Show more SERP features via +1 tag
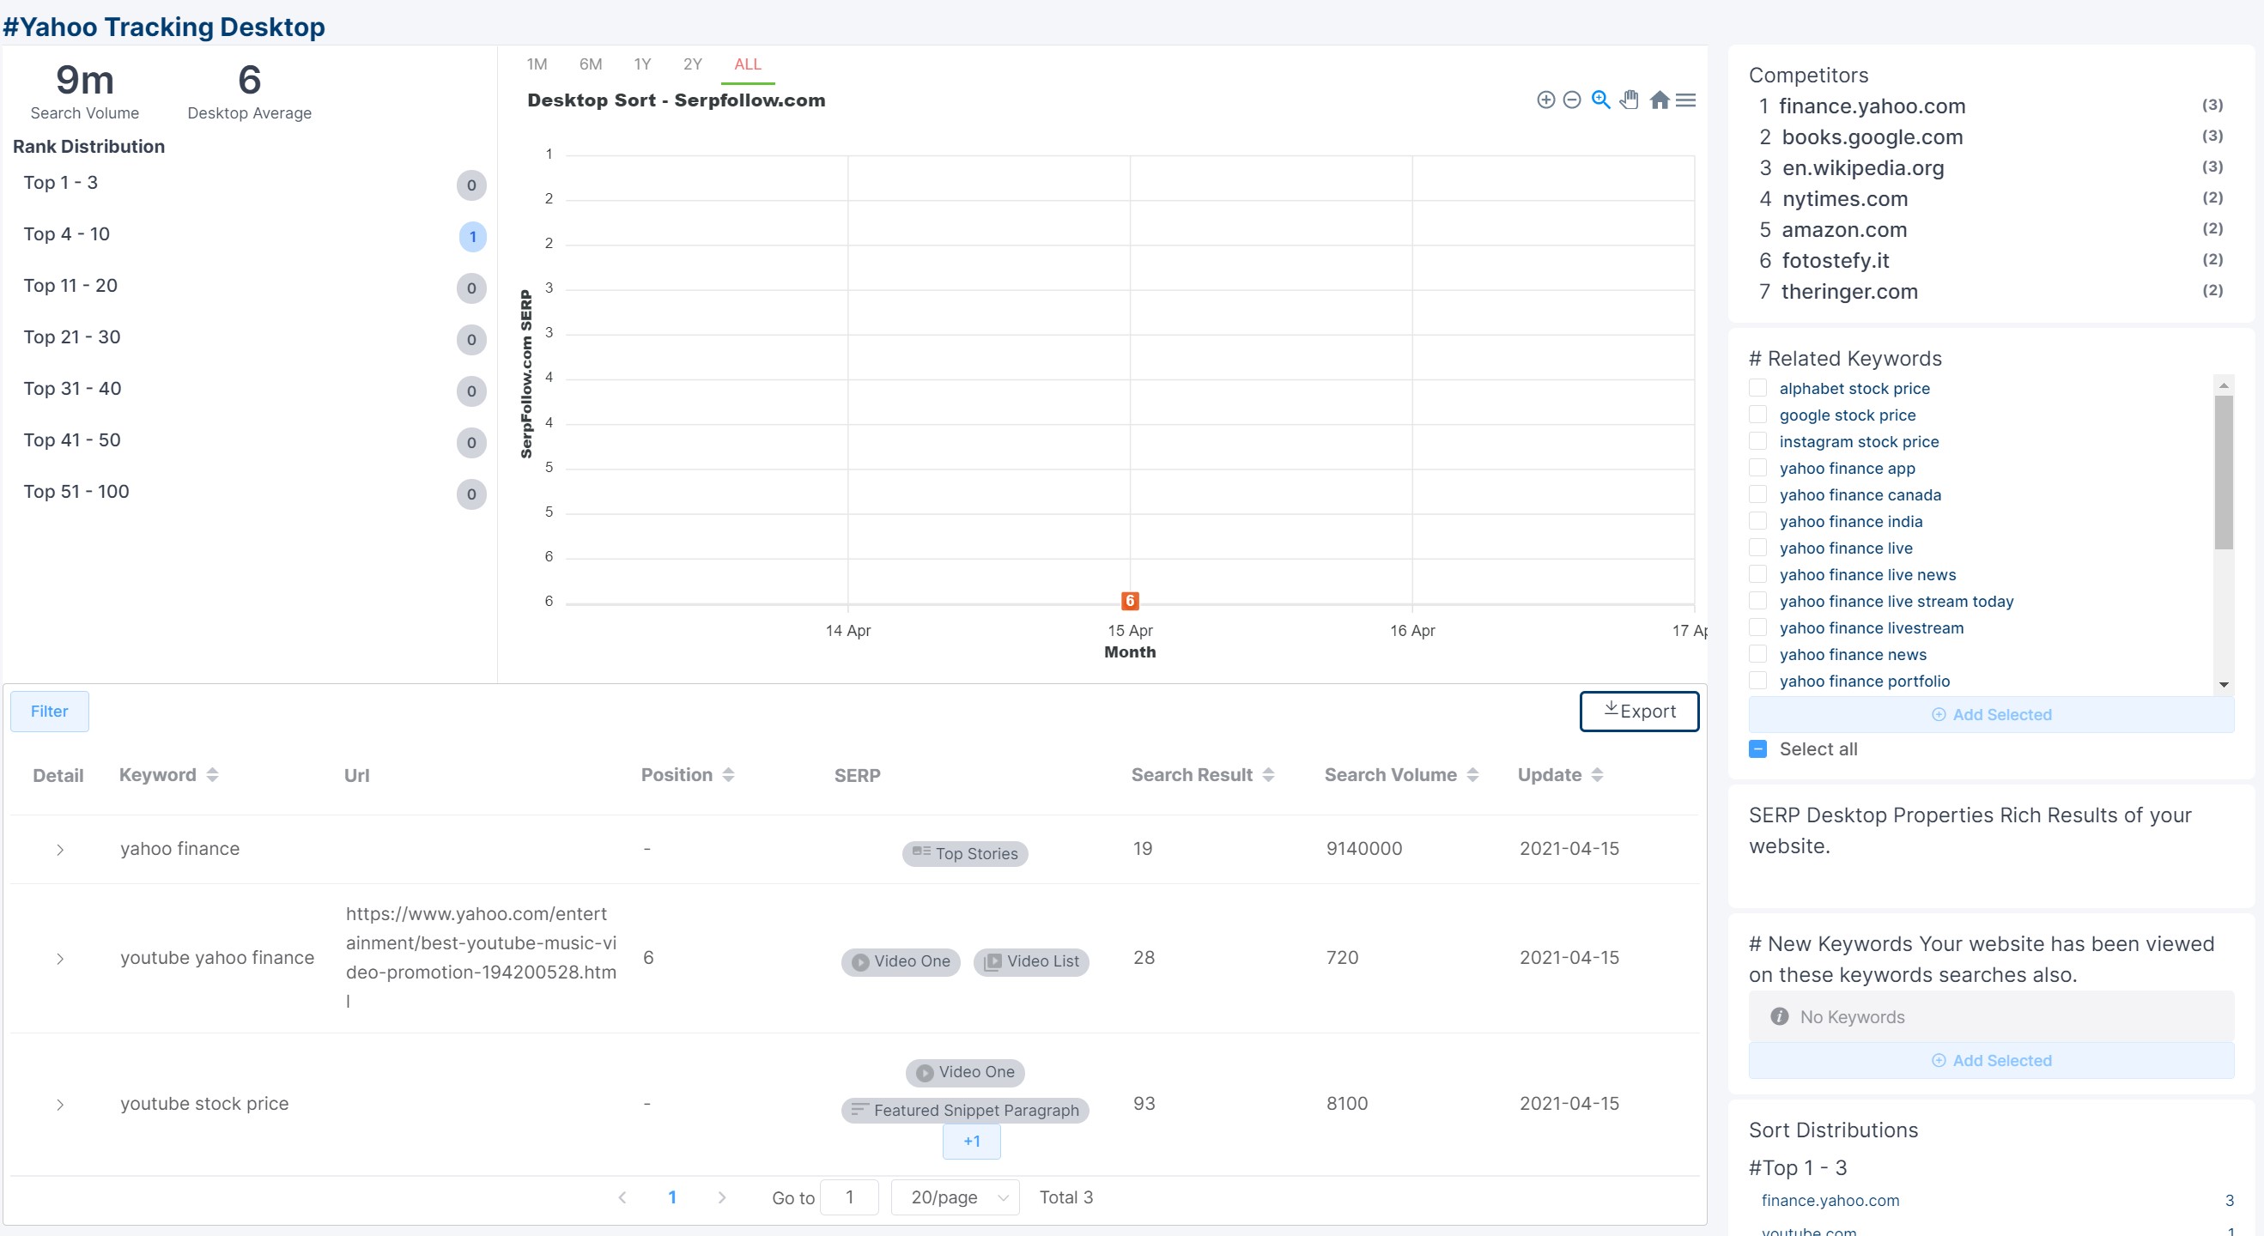2264x1236 pixels. (971, 1142)
